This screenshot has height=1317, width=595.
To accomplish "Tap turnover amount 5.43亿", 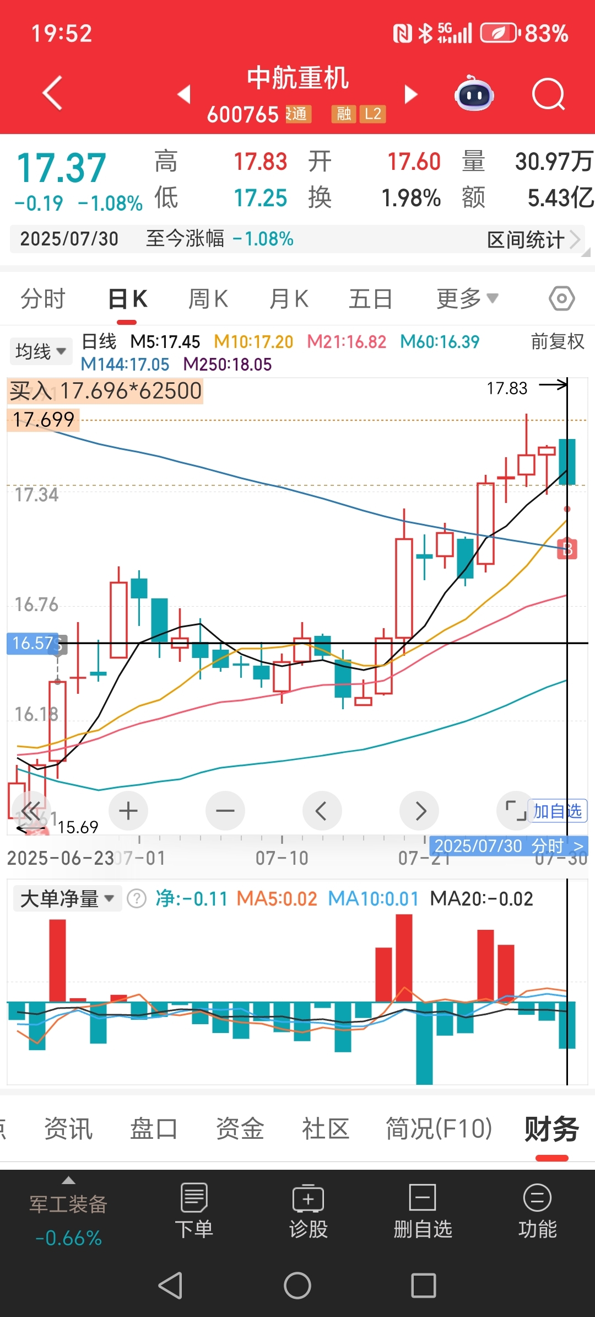I will 560,197.
